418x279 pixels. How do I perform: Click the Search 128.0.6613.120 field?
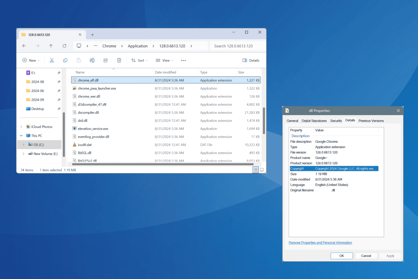[x=238, y=46]
